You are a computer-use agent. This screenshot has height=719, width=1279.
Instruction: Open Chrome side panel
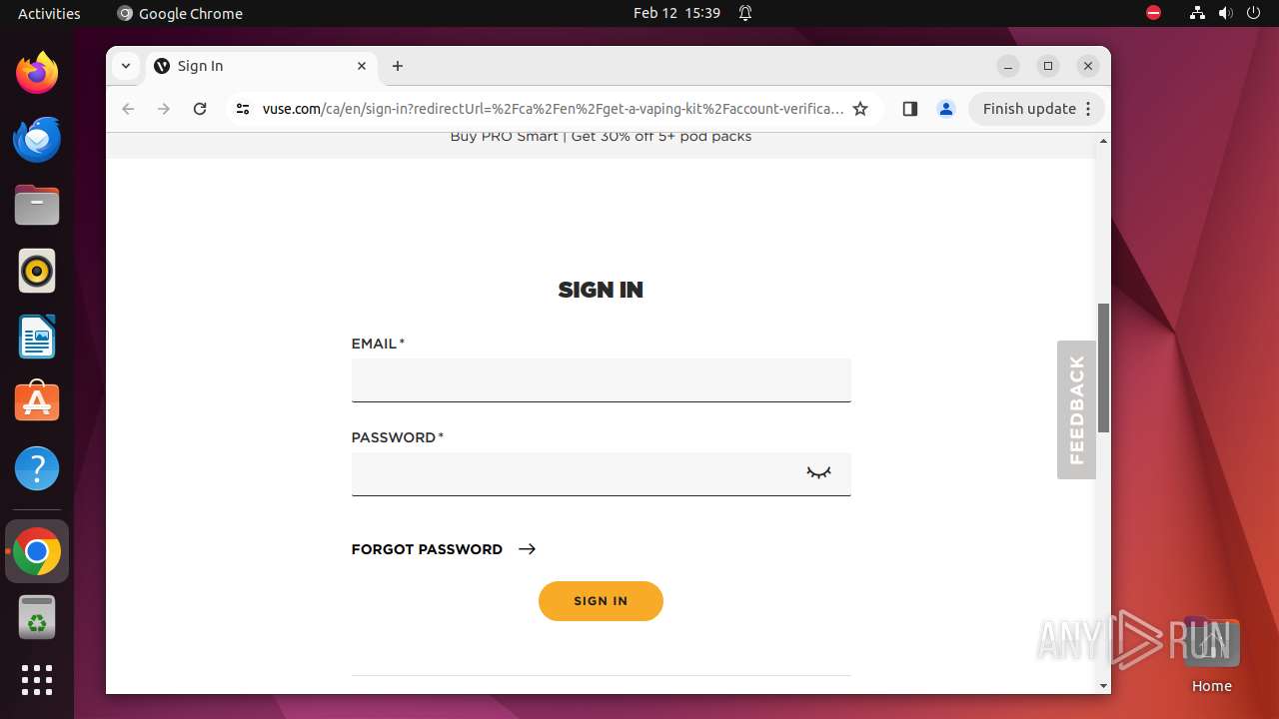point(909,109)
